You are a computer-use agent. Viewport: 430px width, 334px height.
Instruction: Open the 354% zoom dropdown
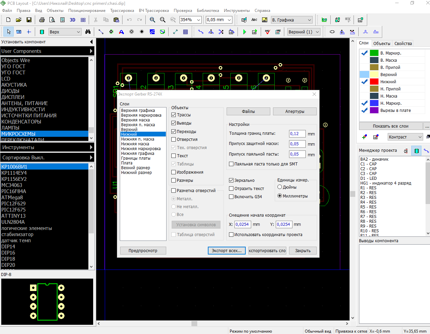[x=198, y=20]
